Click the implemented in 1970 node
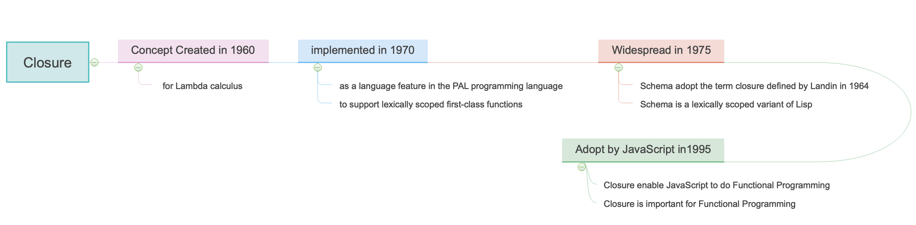This screenshot has width=916, height=225. click(x=362, y=50)
